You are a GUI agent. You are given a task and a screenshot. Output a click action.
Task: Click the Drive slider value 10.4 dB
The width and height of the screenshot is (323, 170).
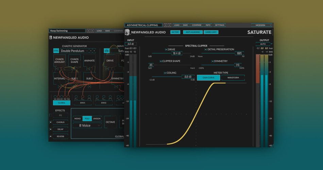click(x=177, y=53)
